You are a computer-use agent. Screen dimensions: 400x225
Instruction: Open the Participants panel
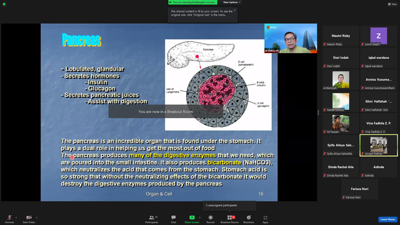coord(152,219)
